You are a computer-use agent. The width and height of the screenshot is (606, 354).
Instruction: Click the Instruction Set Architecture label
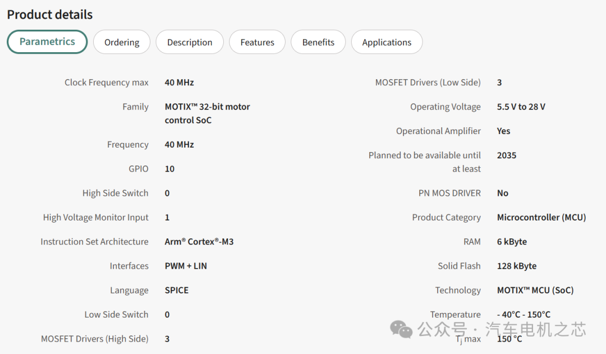click(94, 242)
